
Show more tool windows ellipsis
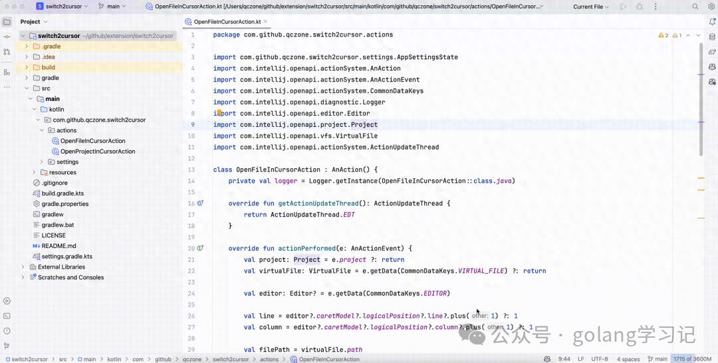[x=7, y=86]
